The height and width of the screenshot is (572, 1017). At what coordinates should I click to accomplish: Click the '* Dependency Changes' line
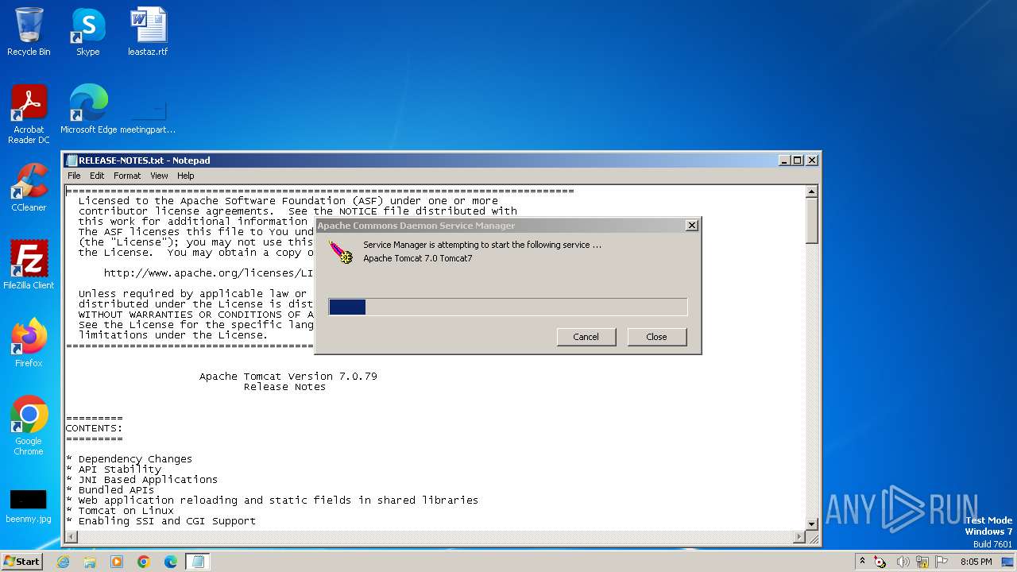coord(129,459)
